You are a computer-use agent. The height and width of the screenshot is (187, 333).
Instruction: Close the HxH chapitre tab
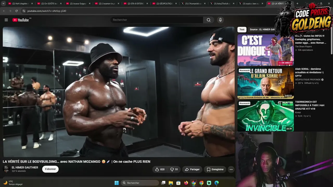[x=32, y=4]
